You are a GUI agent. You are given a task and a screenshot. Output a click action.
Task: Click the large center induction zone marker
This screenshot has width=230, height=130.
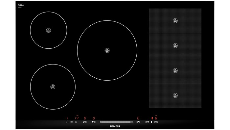pos(107,50)
